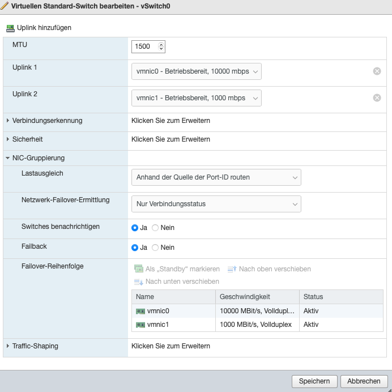Select Nein for Switches benachrichtigen
The width and height of the screenshot is (392, 392).
pyautogui.click(x=155, y=228)
